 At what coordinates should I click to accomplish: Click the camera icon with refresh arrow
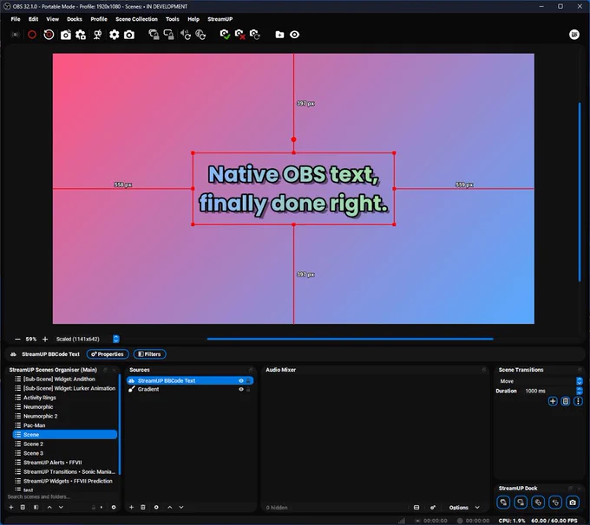coord(255,35)
